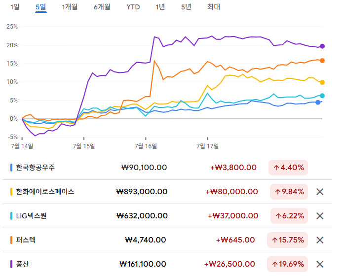The height and width of the screenshot is (276, 345).
Task: Click the yellow 한화에어로스페이스 endpoint dot
Action: 322,82
